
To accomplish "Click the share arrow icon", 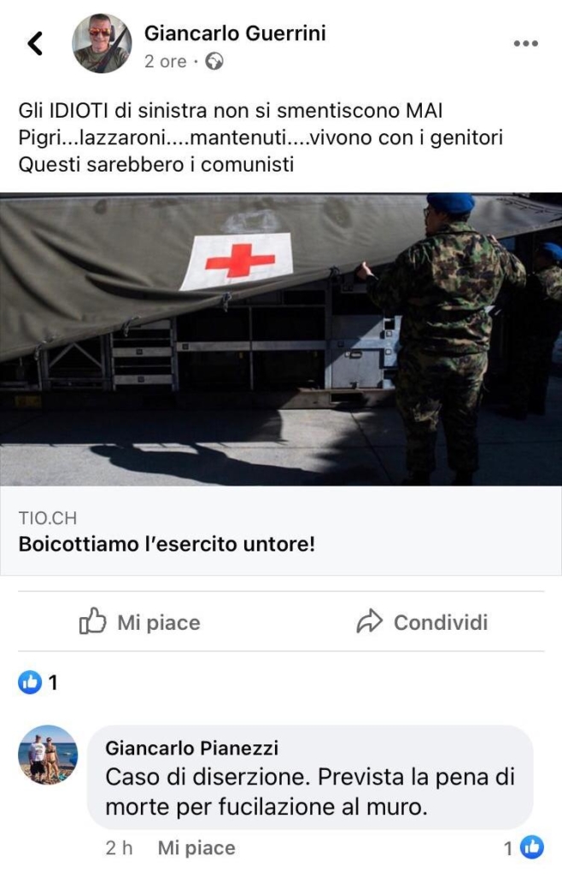I will [369, 621].
